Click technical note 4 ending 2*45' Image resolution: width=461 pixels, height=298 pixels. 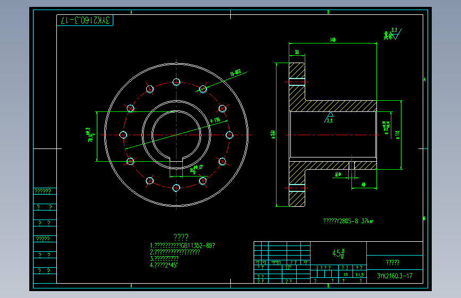tap(164, 265)
